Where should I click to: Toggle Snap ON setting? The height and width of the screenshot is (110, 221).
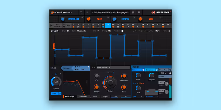point(68,31)
